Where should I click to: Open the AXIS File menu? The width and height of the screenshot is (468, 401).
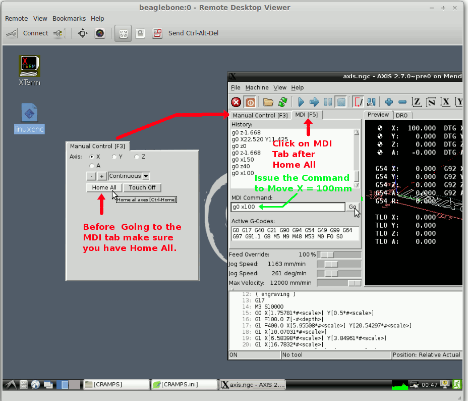pos(236,87)
